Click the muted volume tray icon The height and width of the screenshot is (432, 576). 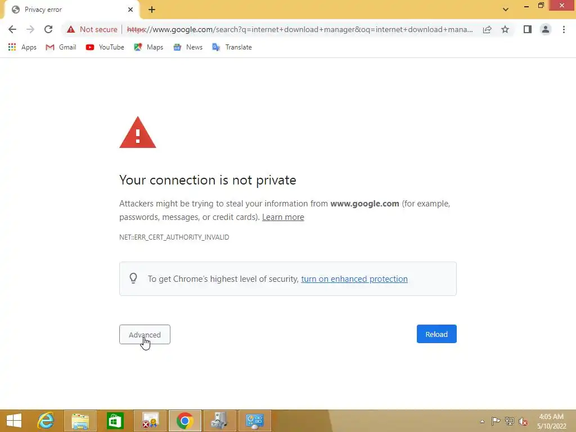pyautogui.click(x=523, y=421)
